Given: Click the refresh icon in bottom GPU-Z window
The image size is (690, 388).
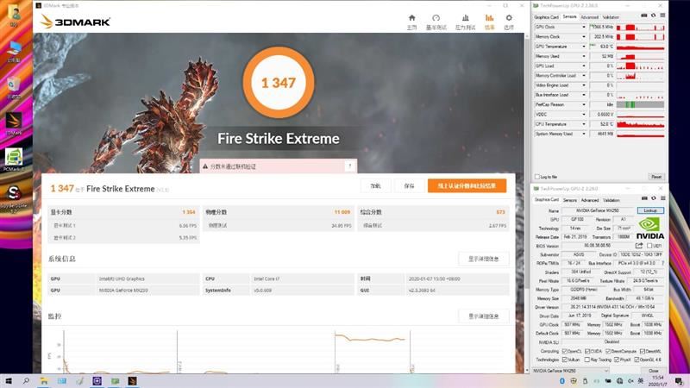Looking at the screenshot, I should [654, 198].
